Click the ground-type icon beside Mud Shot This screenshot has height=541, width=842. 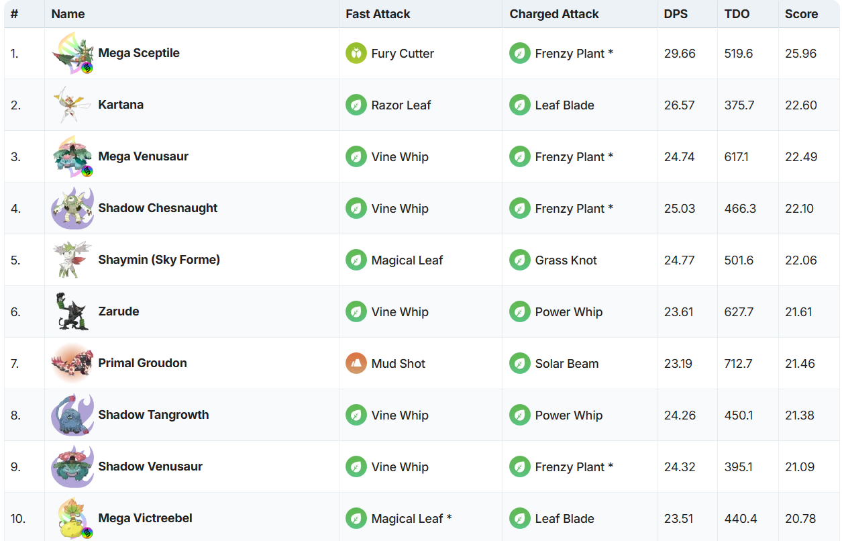point(356,364)
